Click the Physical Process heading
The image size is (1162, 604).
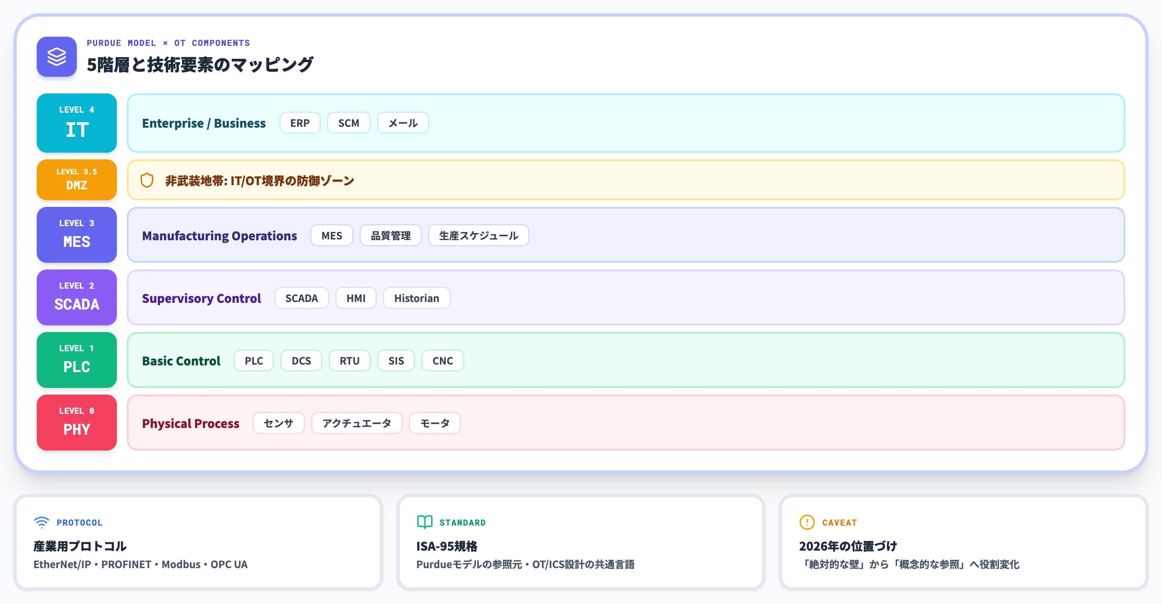[x=191, y=424]
